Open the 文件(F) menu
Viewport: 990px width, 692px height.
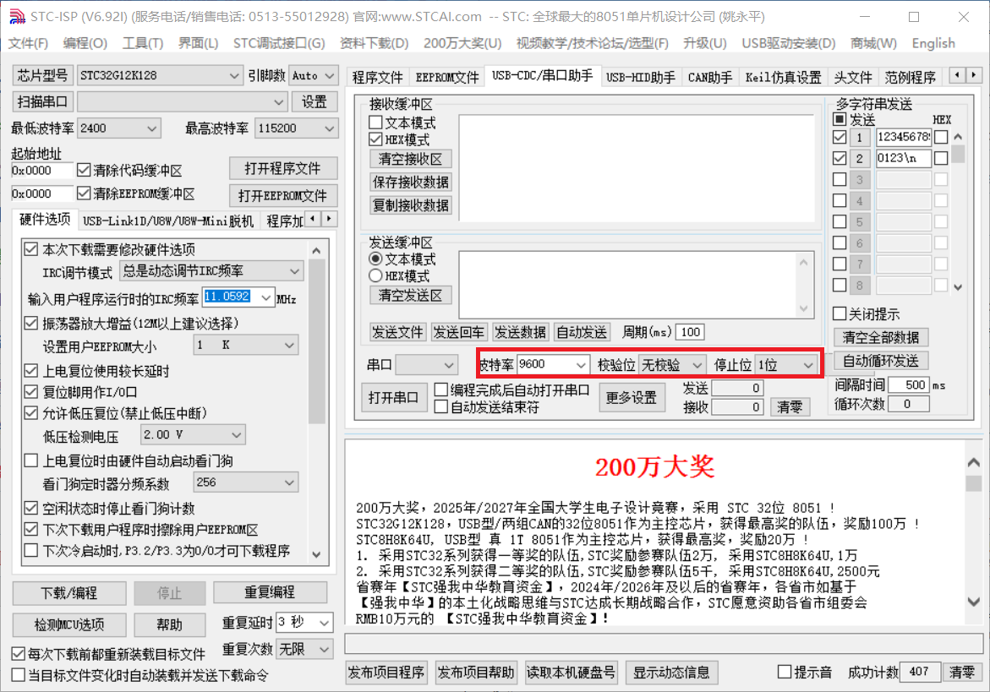28,43
